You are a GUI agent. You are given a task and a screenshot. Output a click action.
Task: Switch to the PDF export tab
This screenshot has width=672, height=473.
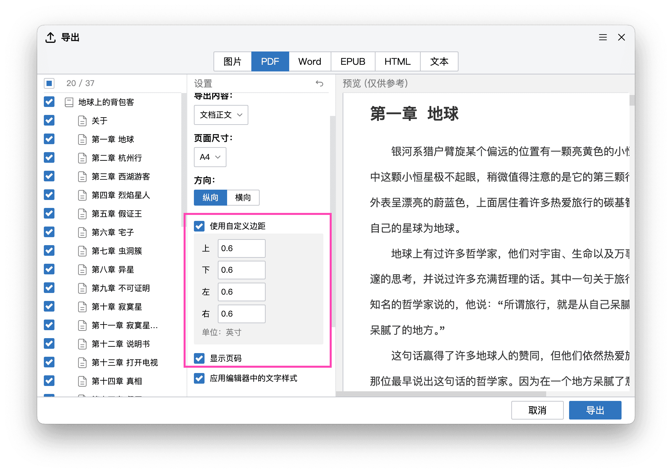point(270,61)
